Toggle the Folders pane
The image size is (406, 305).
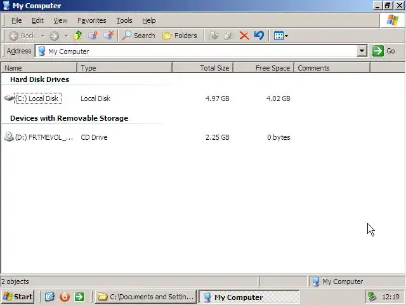[180, 36]
